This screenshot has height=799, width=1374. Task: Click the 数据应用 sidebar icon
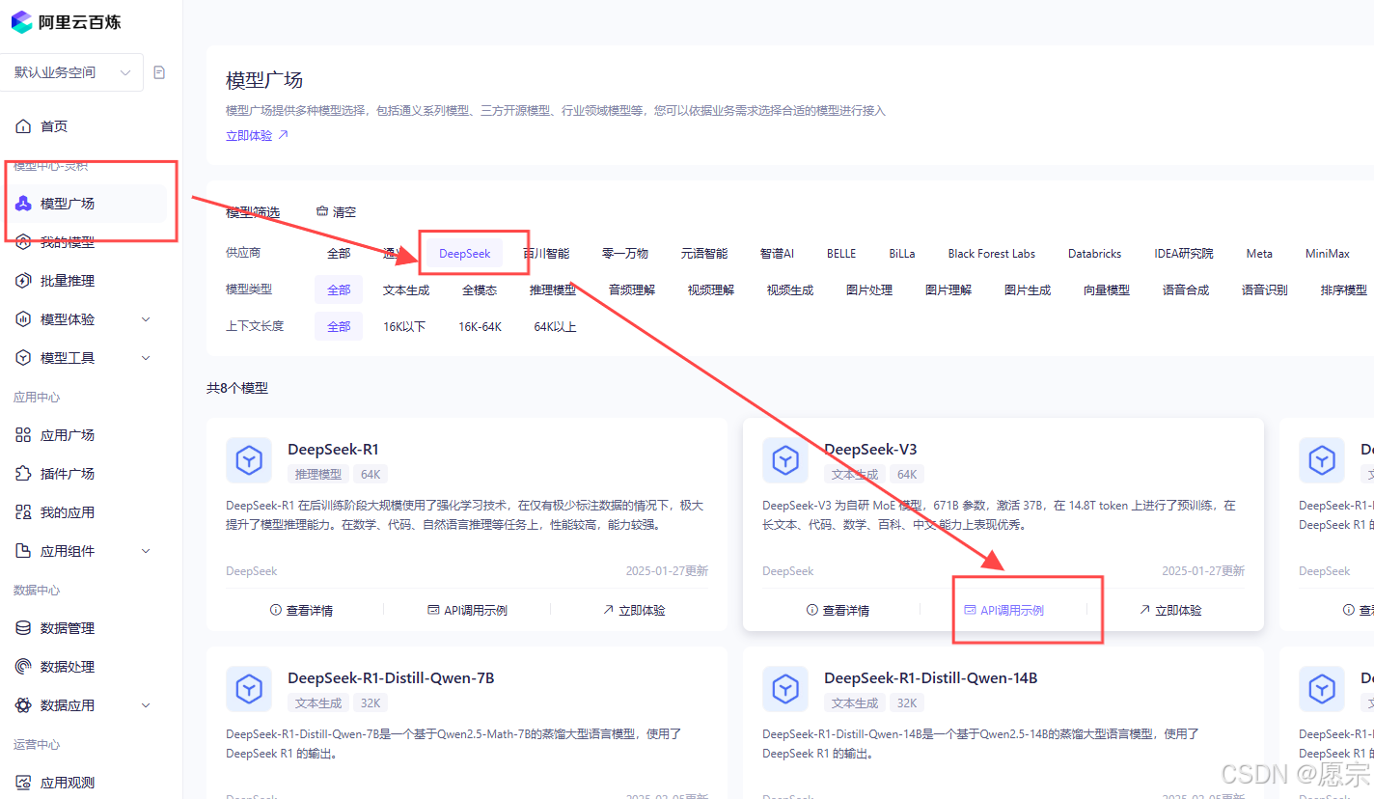click(24, 705)
